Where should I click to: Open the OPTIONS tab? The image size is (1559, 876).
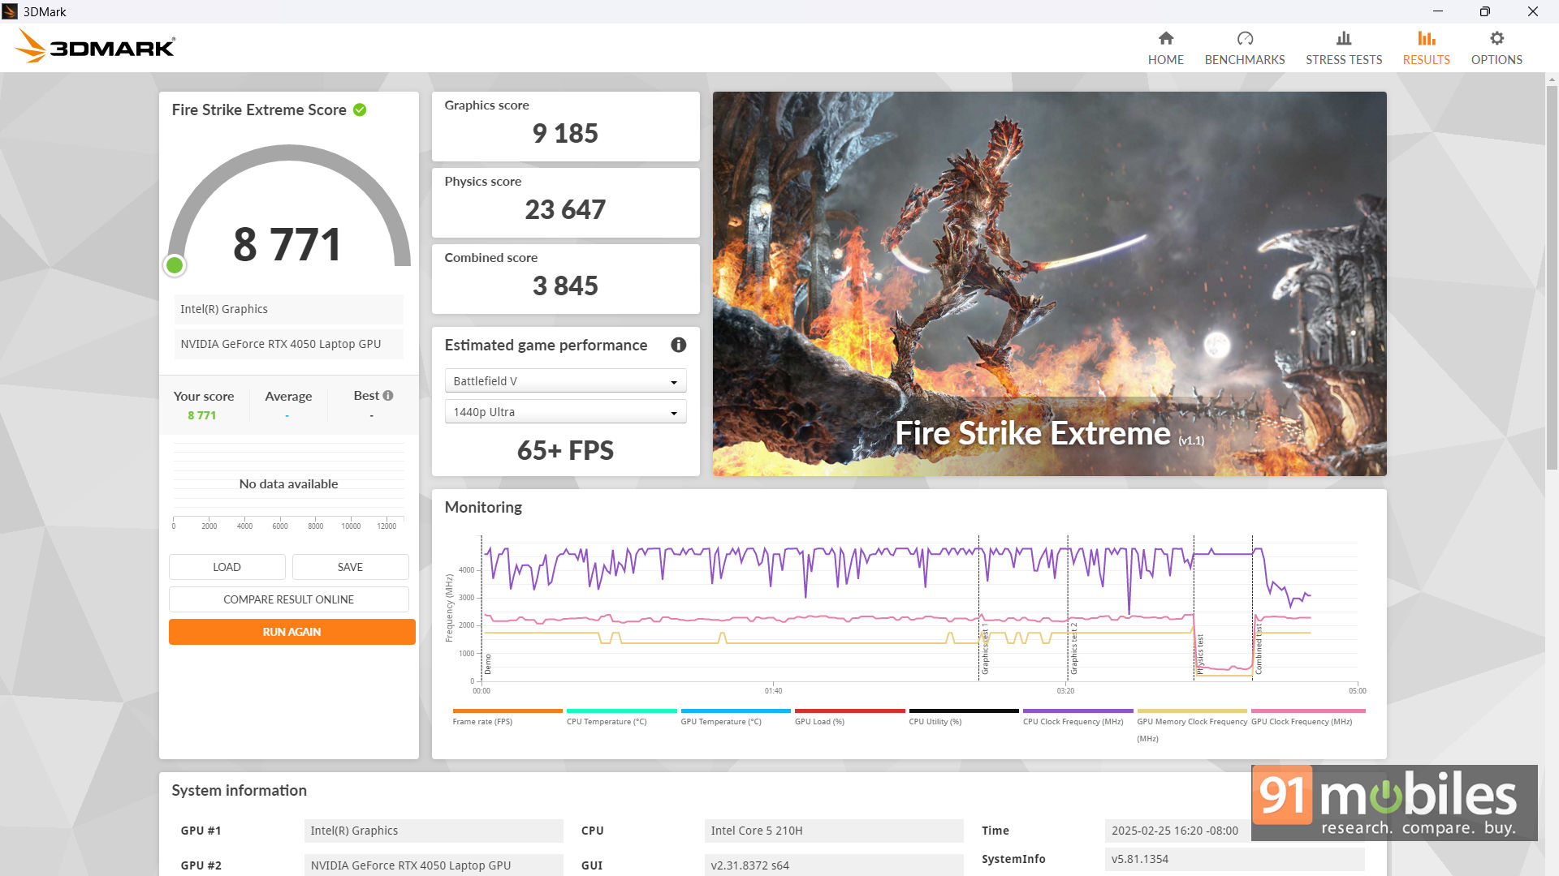click(1496, 49)
